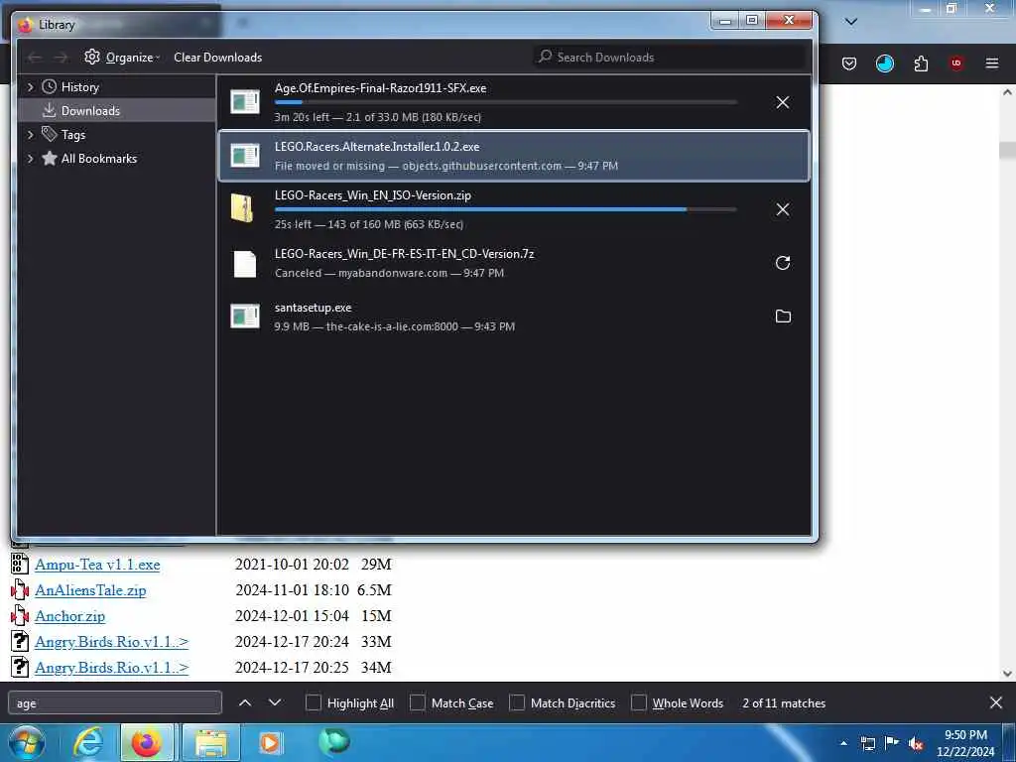
Task: Select the LEGO.Racers.Alternate.Installer.1.0.2.exe entry
Action: click(x=514, y=156)
